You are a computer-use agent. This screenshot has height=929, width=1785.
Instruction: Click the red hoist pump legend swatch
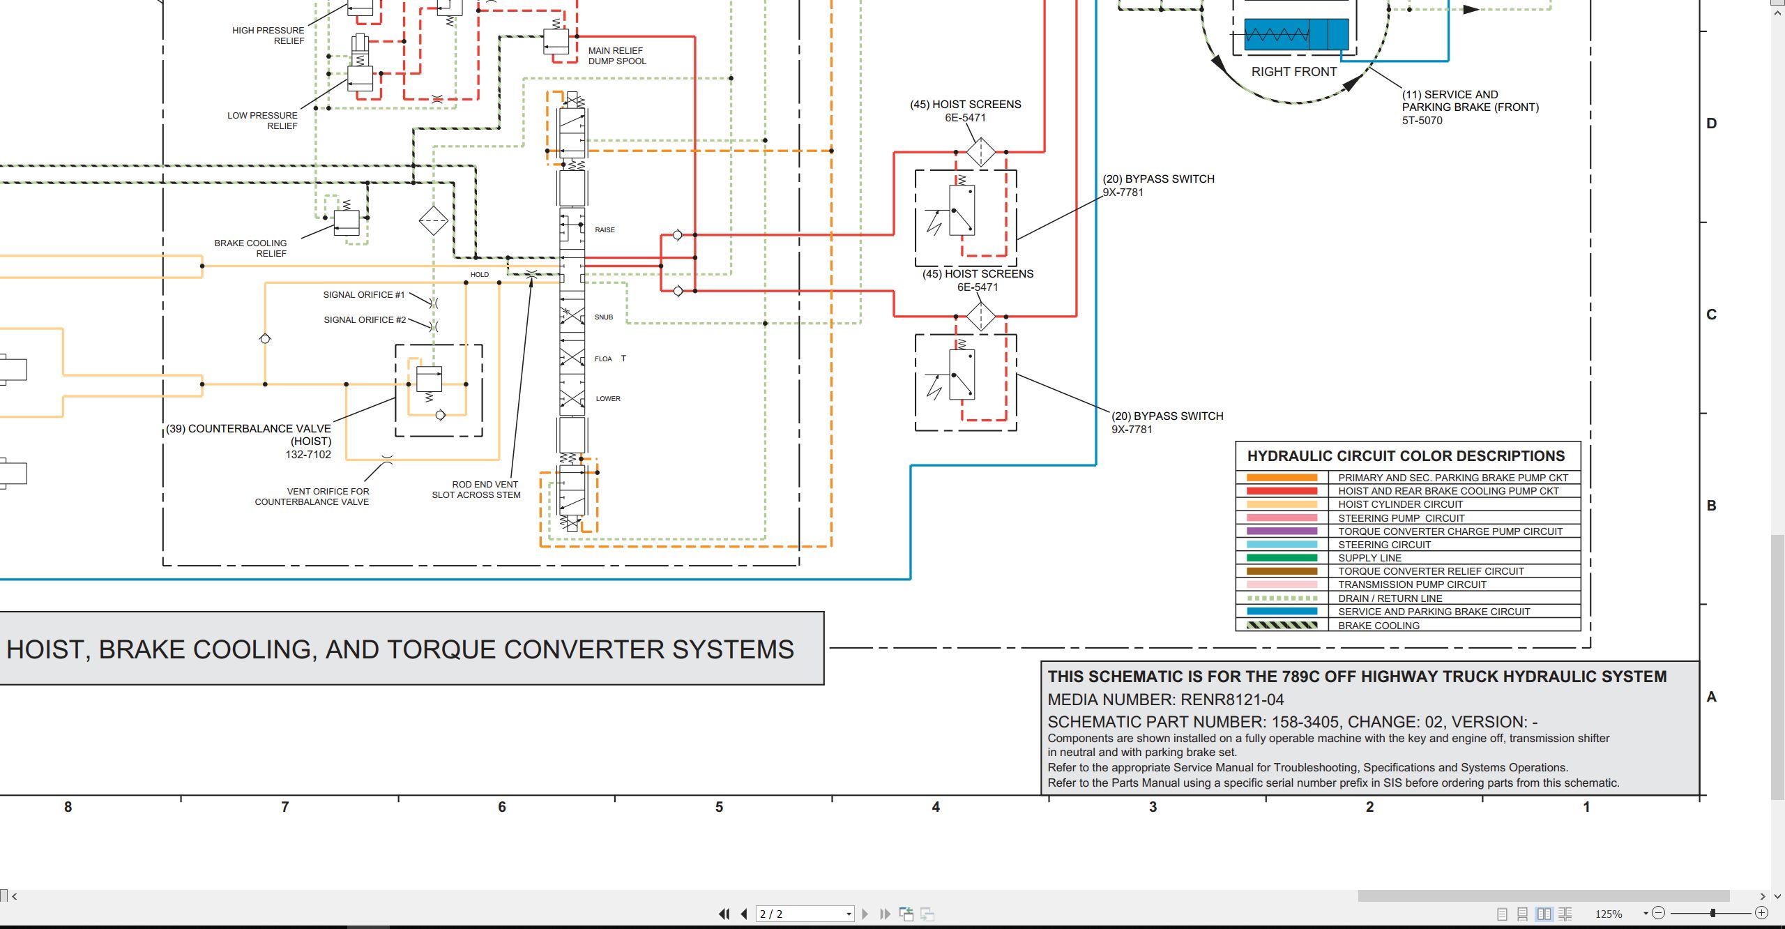click(1282, 491)
